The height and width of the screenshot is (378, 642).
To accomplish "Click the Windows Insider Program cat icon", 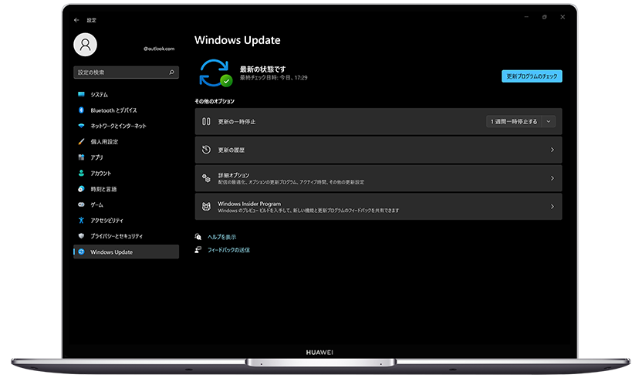I will [206, 207].
